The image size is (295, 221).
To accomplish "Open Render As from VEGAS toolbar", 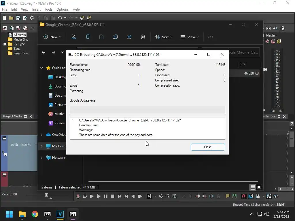I will click(25, 18).
